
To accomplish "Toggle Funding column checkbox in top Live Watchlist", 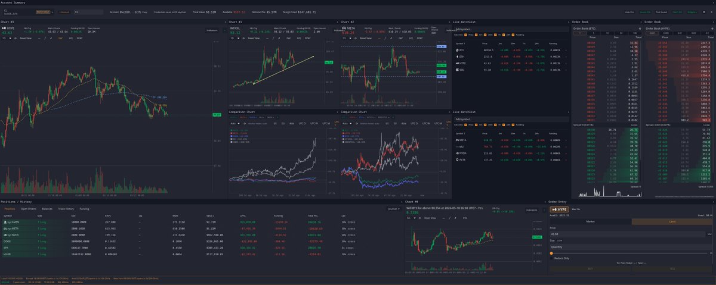I will tap(513, 35).
